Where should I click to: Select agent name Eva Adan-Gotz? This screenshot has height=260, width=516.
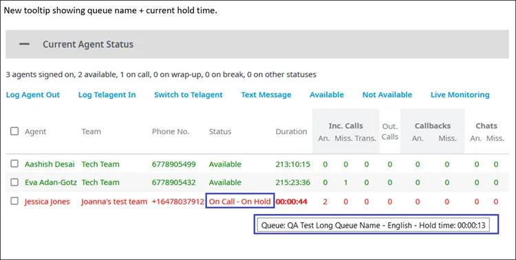click(x=51, y=182)
